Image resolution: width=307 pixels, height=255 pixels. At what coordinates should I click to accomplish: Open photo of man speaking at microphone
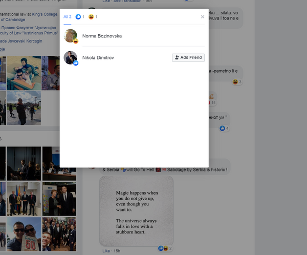point(51,73)
